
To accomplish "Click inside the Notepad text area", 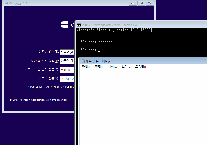I will [142, 105].
